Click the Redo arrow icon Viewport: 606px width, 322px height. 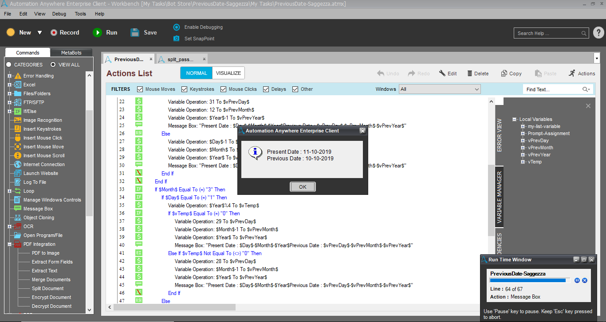point(411,74)
